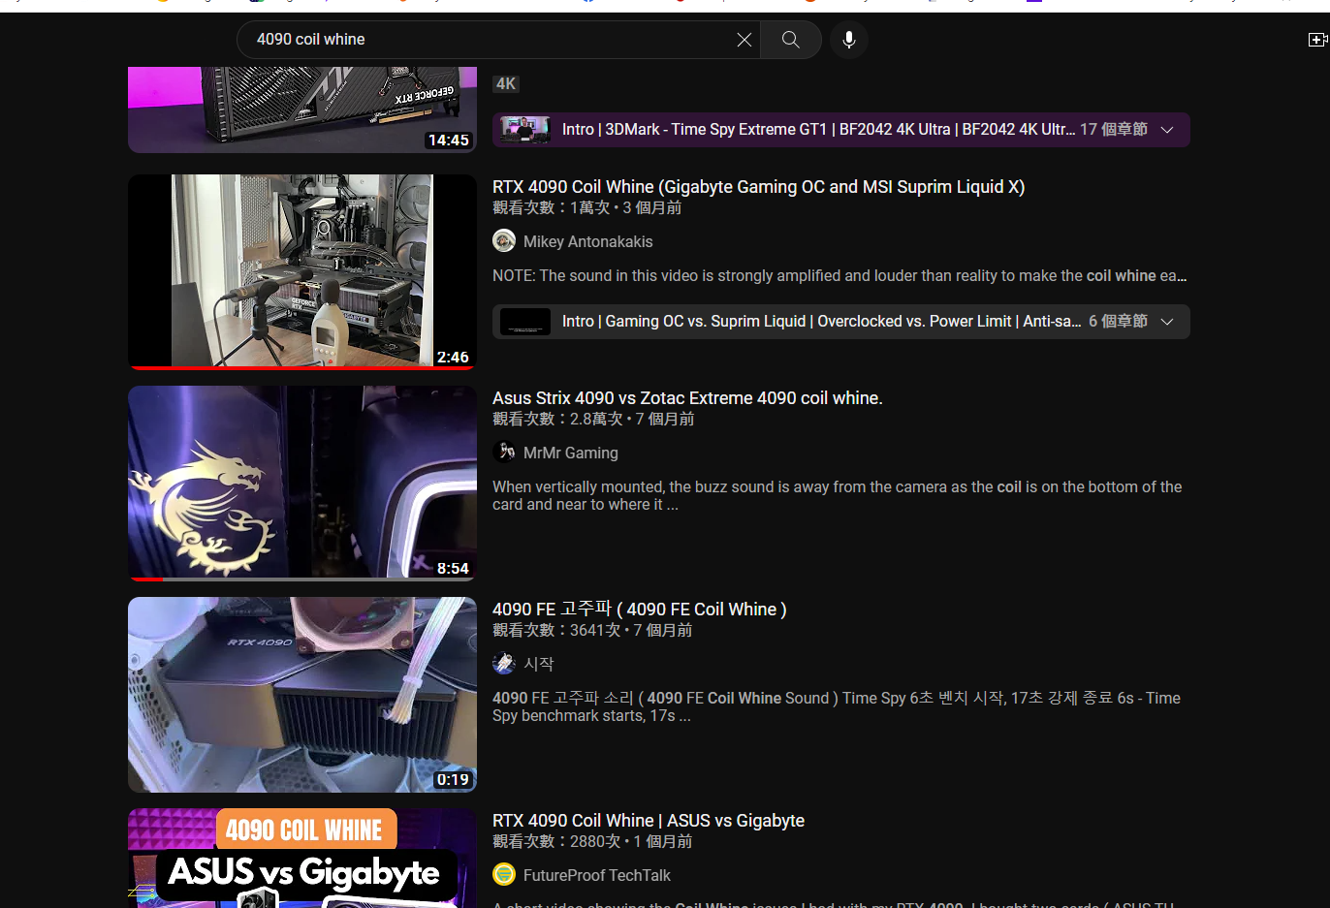Open the 시작 channel avatar
This screenshot has width=1330, height=908.
tap(504, 664)
